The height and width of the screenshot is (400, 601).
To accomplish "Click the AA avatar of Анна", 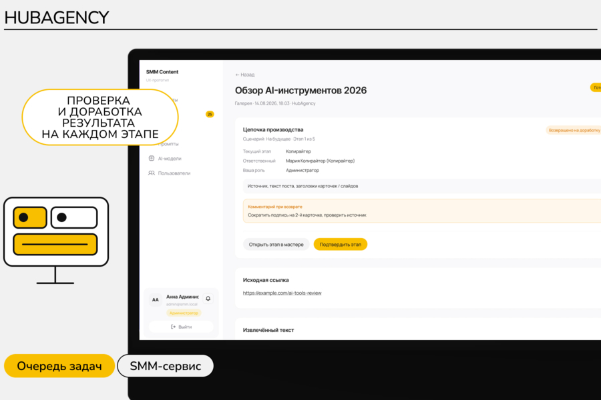I will (155, 300).
